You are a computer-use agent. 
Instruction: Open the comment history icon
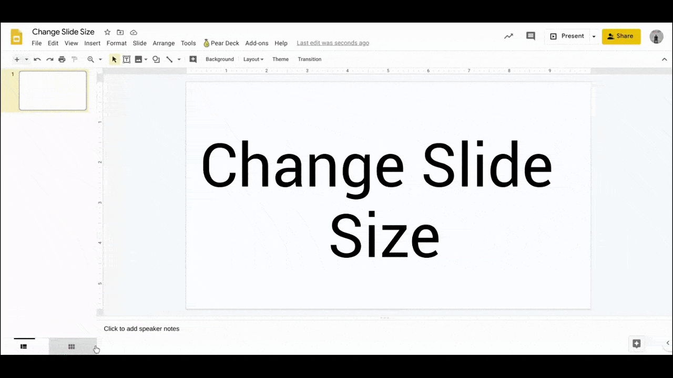[531, 36]
